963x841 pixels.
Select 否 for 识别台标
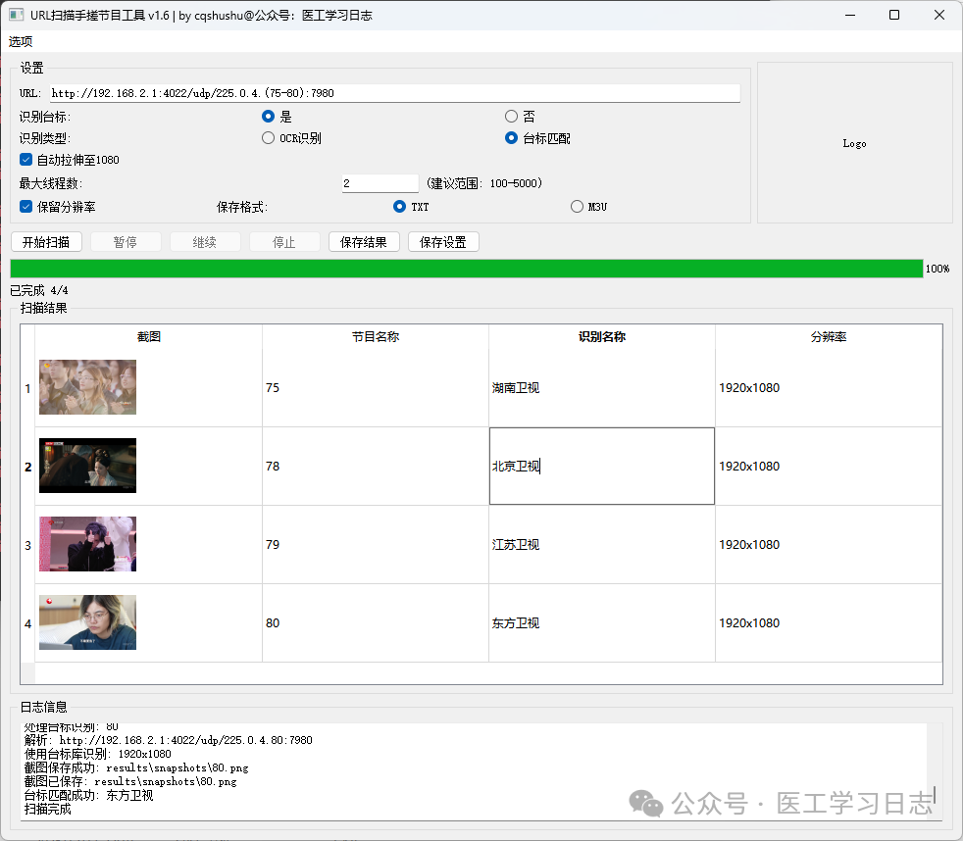(511, 117)
